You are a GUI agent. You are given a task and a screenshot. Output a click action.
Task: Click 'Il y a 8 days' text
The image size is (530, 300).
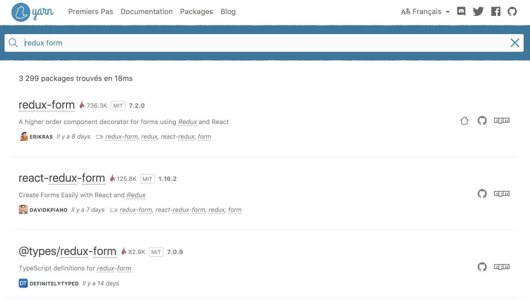point(74,137)
